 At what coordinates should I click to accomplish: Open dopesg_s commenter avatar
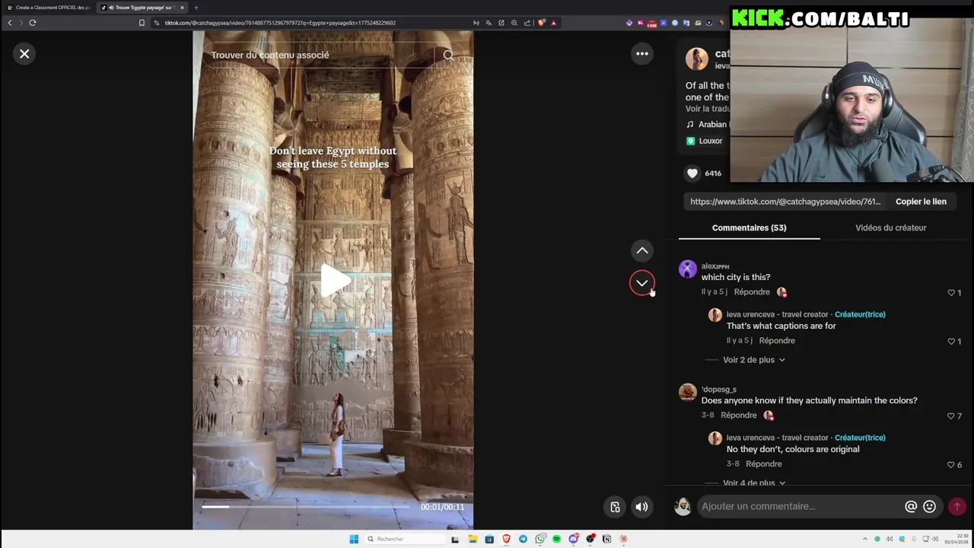[x=688, y=392]
